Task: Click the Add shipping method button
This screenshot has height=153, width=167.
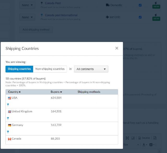Action: coord(36,29)
